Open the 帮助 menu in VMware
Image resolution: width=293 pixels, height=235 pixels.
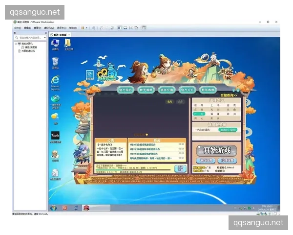(x=73, y=28)
